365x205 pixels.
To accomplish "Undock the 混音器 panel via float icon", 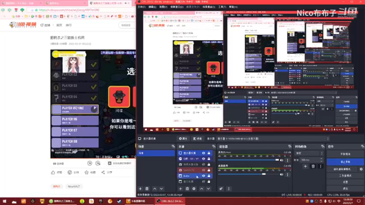I will 290,146.
